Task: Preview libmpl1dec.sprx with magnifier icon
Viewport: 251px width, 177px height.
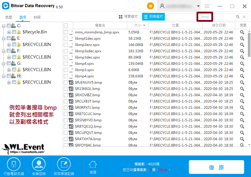Action: (242, 39)
